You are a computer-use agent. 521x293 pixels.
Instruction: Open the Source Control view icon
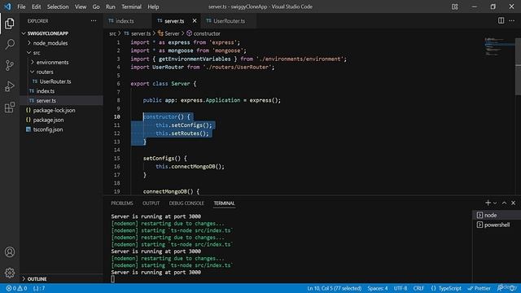[x=10, y=65]
